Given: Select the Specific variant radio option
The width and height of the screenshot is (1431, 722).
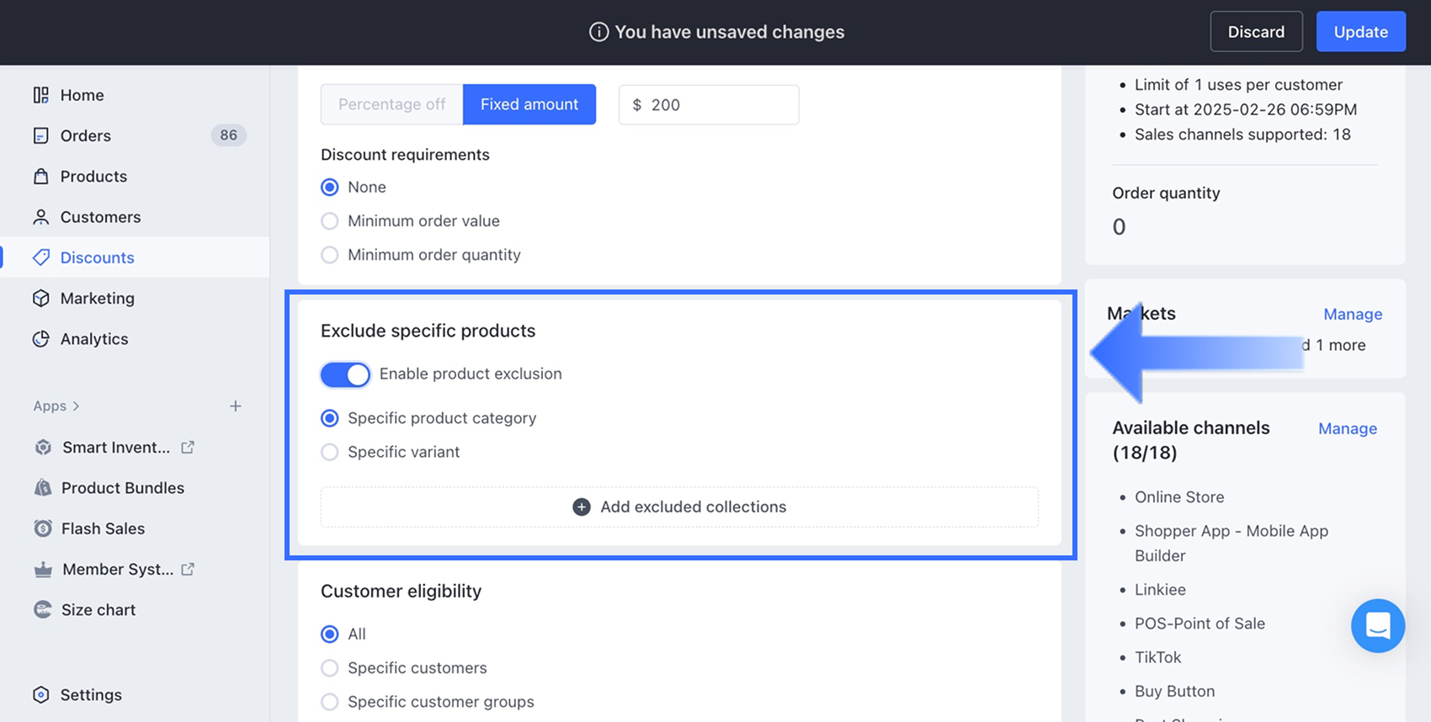Looking at the screenshot, I should coord(330,453).
